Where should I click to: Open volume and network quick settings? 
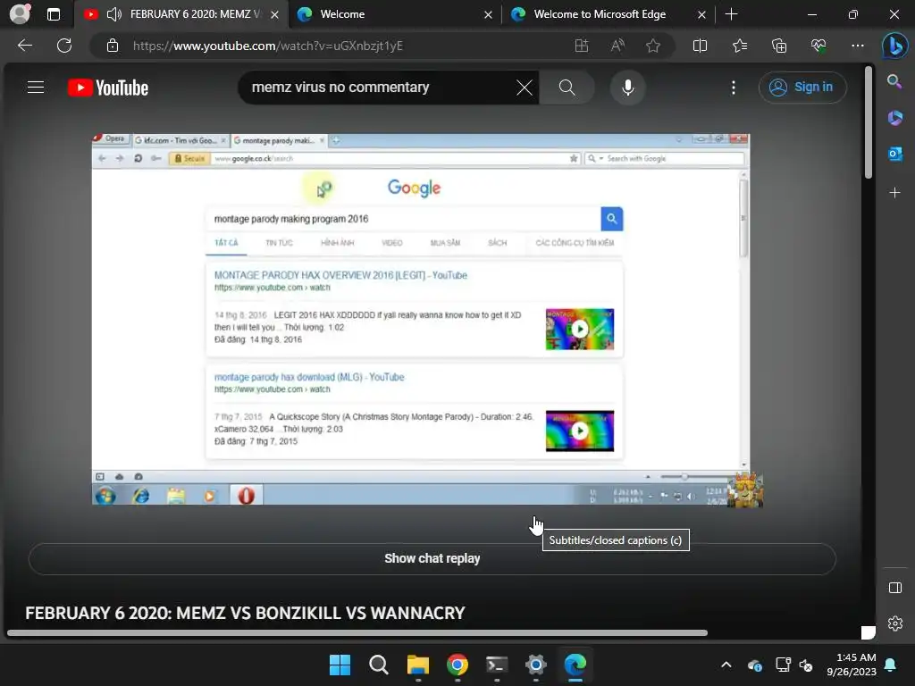pos(794,665)
